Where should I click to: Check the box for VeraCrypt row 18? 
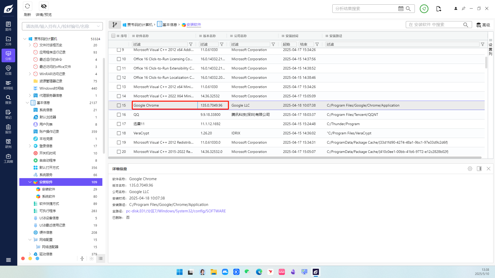(119, 133)
